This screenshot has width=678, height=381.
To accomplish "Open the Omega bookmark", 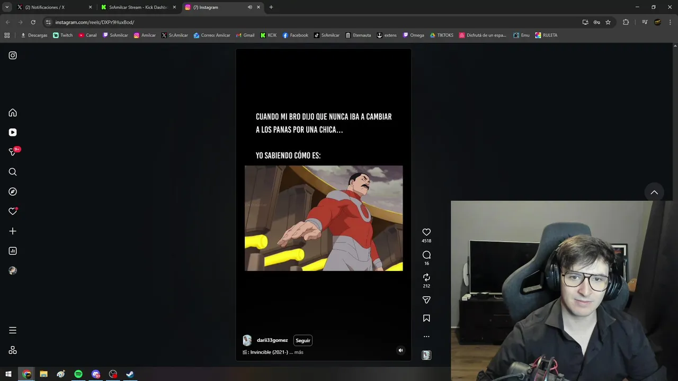I will tap(413, 35).
